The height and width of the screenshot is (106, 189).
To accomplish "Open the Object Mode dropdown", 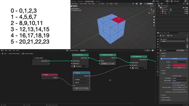I will click(x=75, y=4).
